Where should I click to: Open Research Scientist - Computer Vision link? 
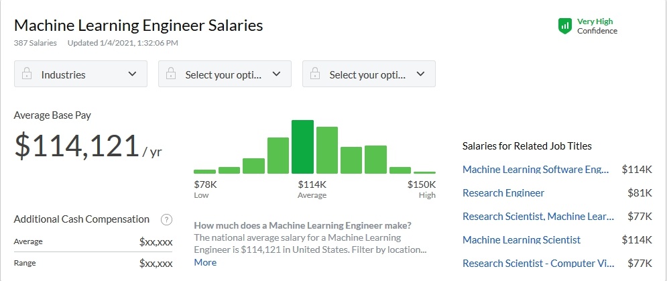tap(538, 264)
